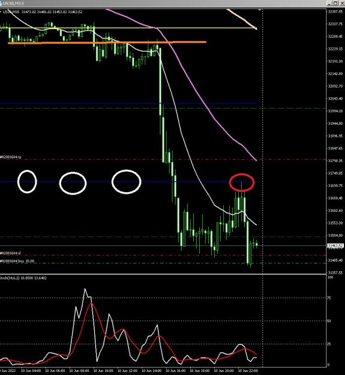Viewport: 345px width, 375px height.
Task: Click the current price tag 31463.52
Action: [335, 245]
